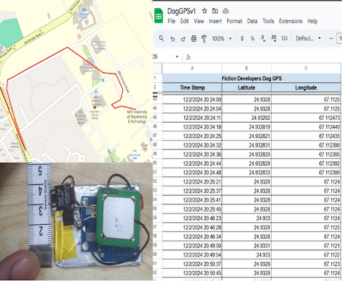Open the Data menu

point(252,21)
